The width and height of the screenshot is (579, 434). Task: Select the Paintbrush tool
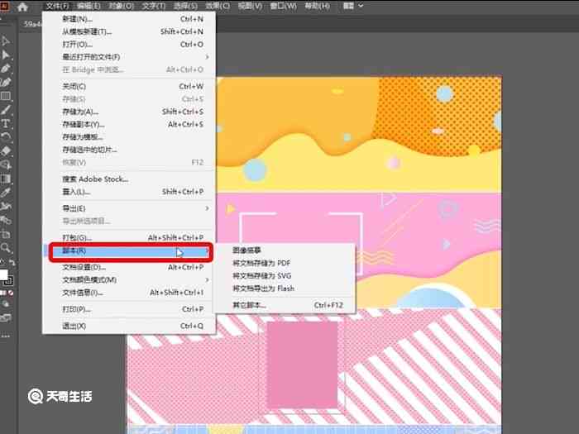pos(6,110)
